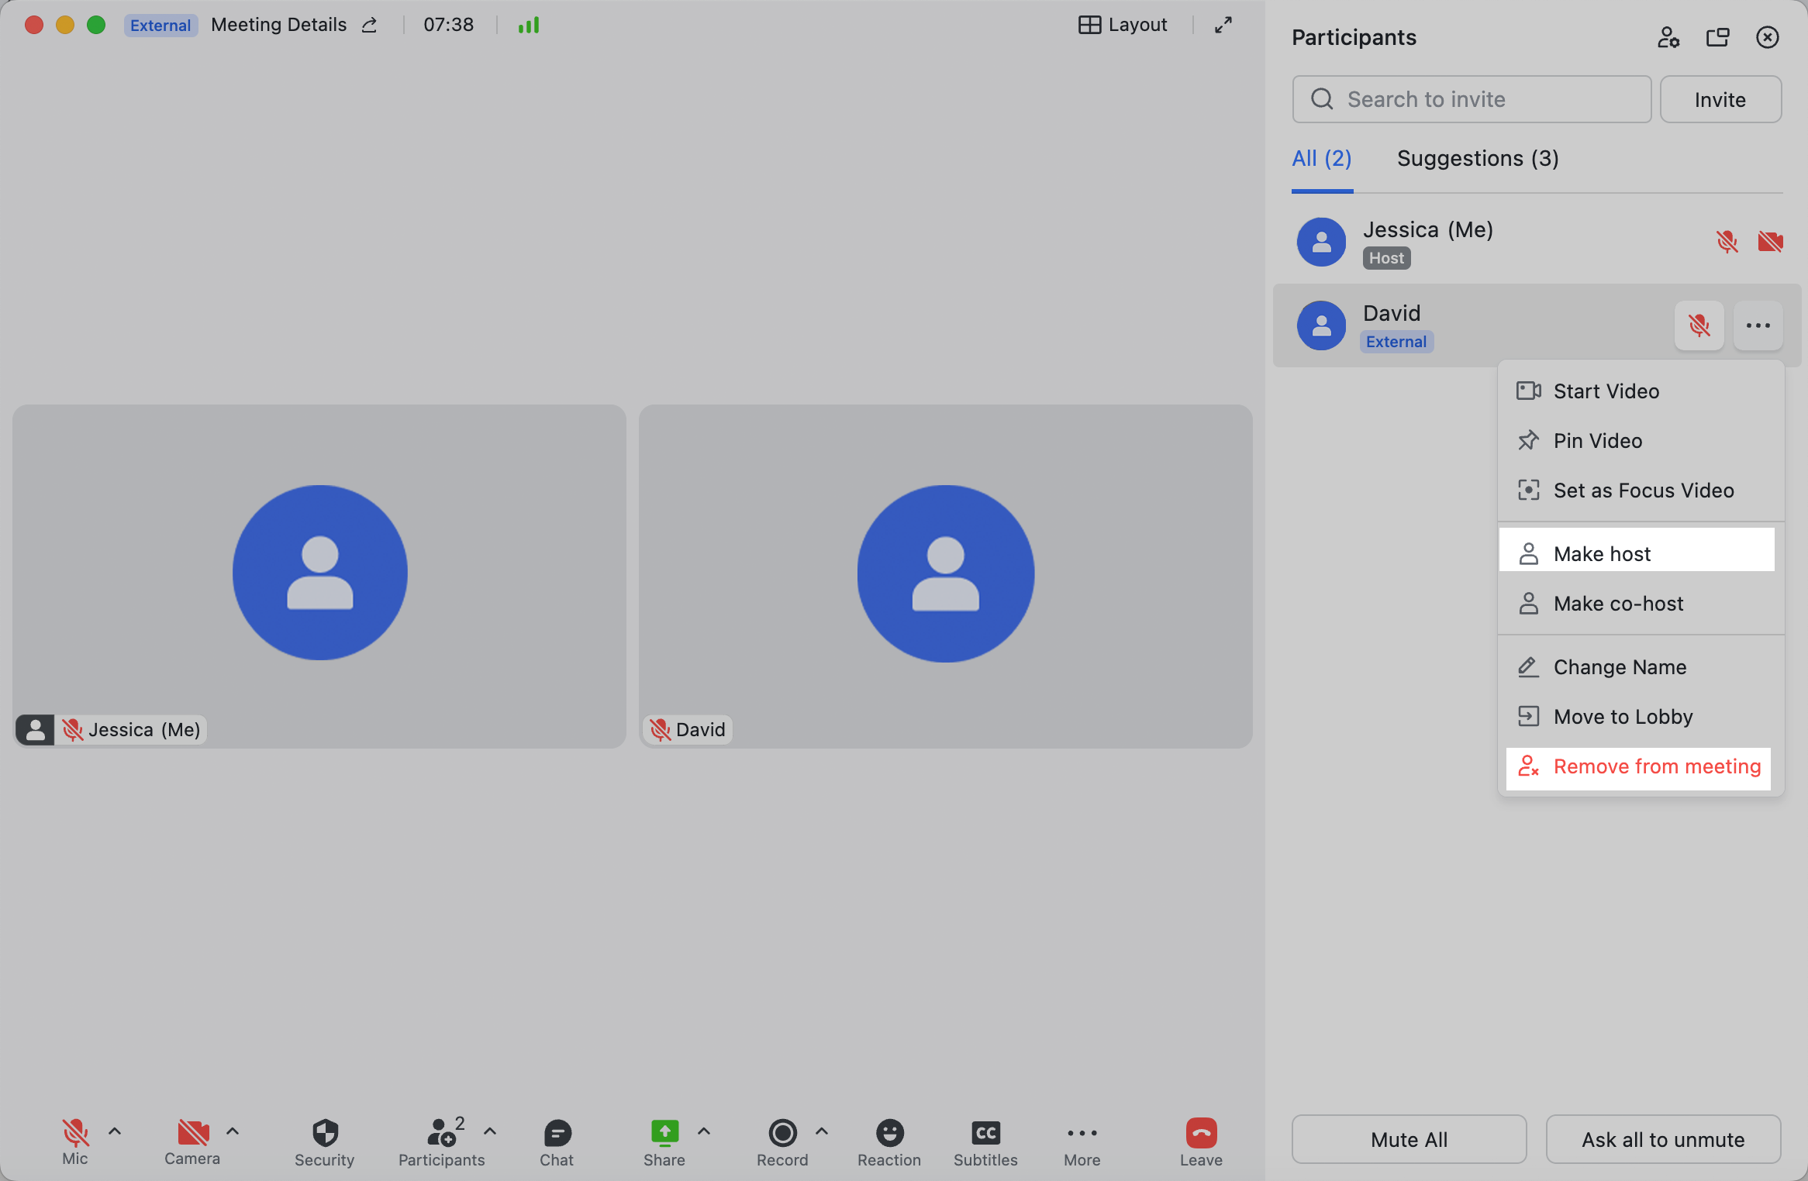Click the share arrow next to Meeting Details
Viewport: 1808px width, 1181px height.
tap(370, 26)
